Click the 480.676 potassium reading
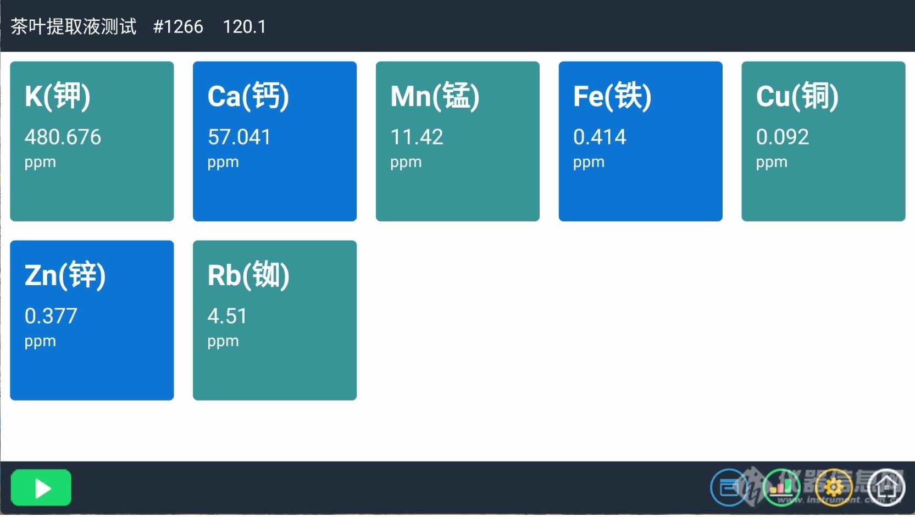Screen dimensions: 915x517 pos(63,137)
